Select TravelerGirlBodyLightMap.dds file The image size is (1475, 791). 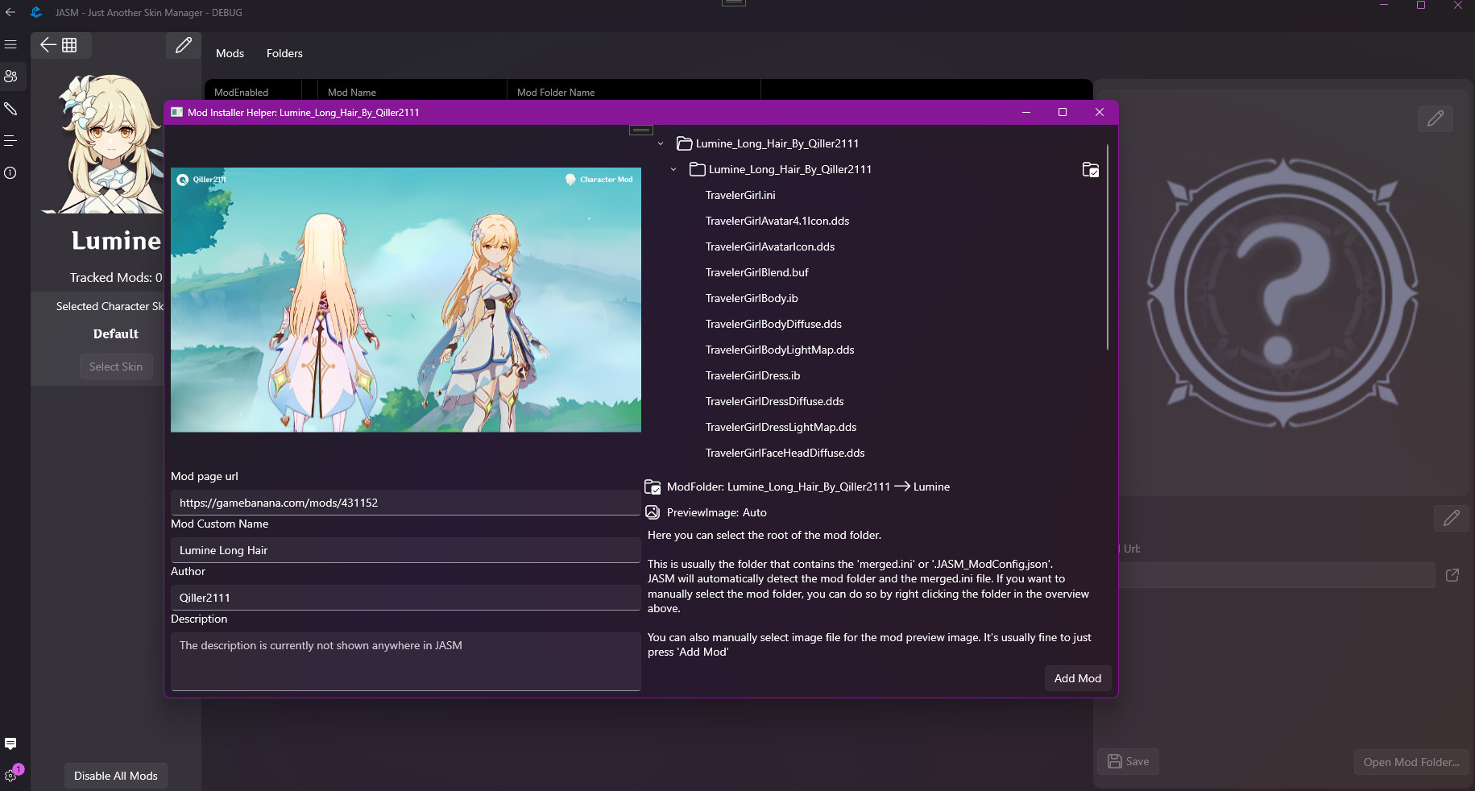coord(780,350)
